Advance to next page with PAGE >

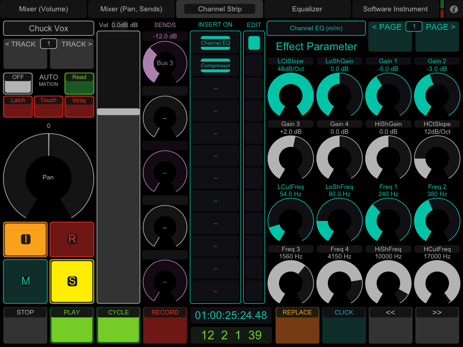click(x=437, y=37)
